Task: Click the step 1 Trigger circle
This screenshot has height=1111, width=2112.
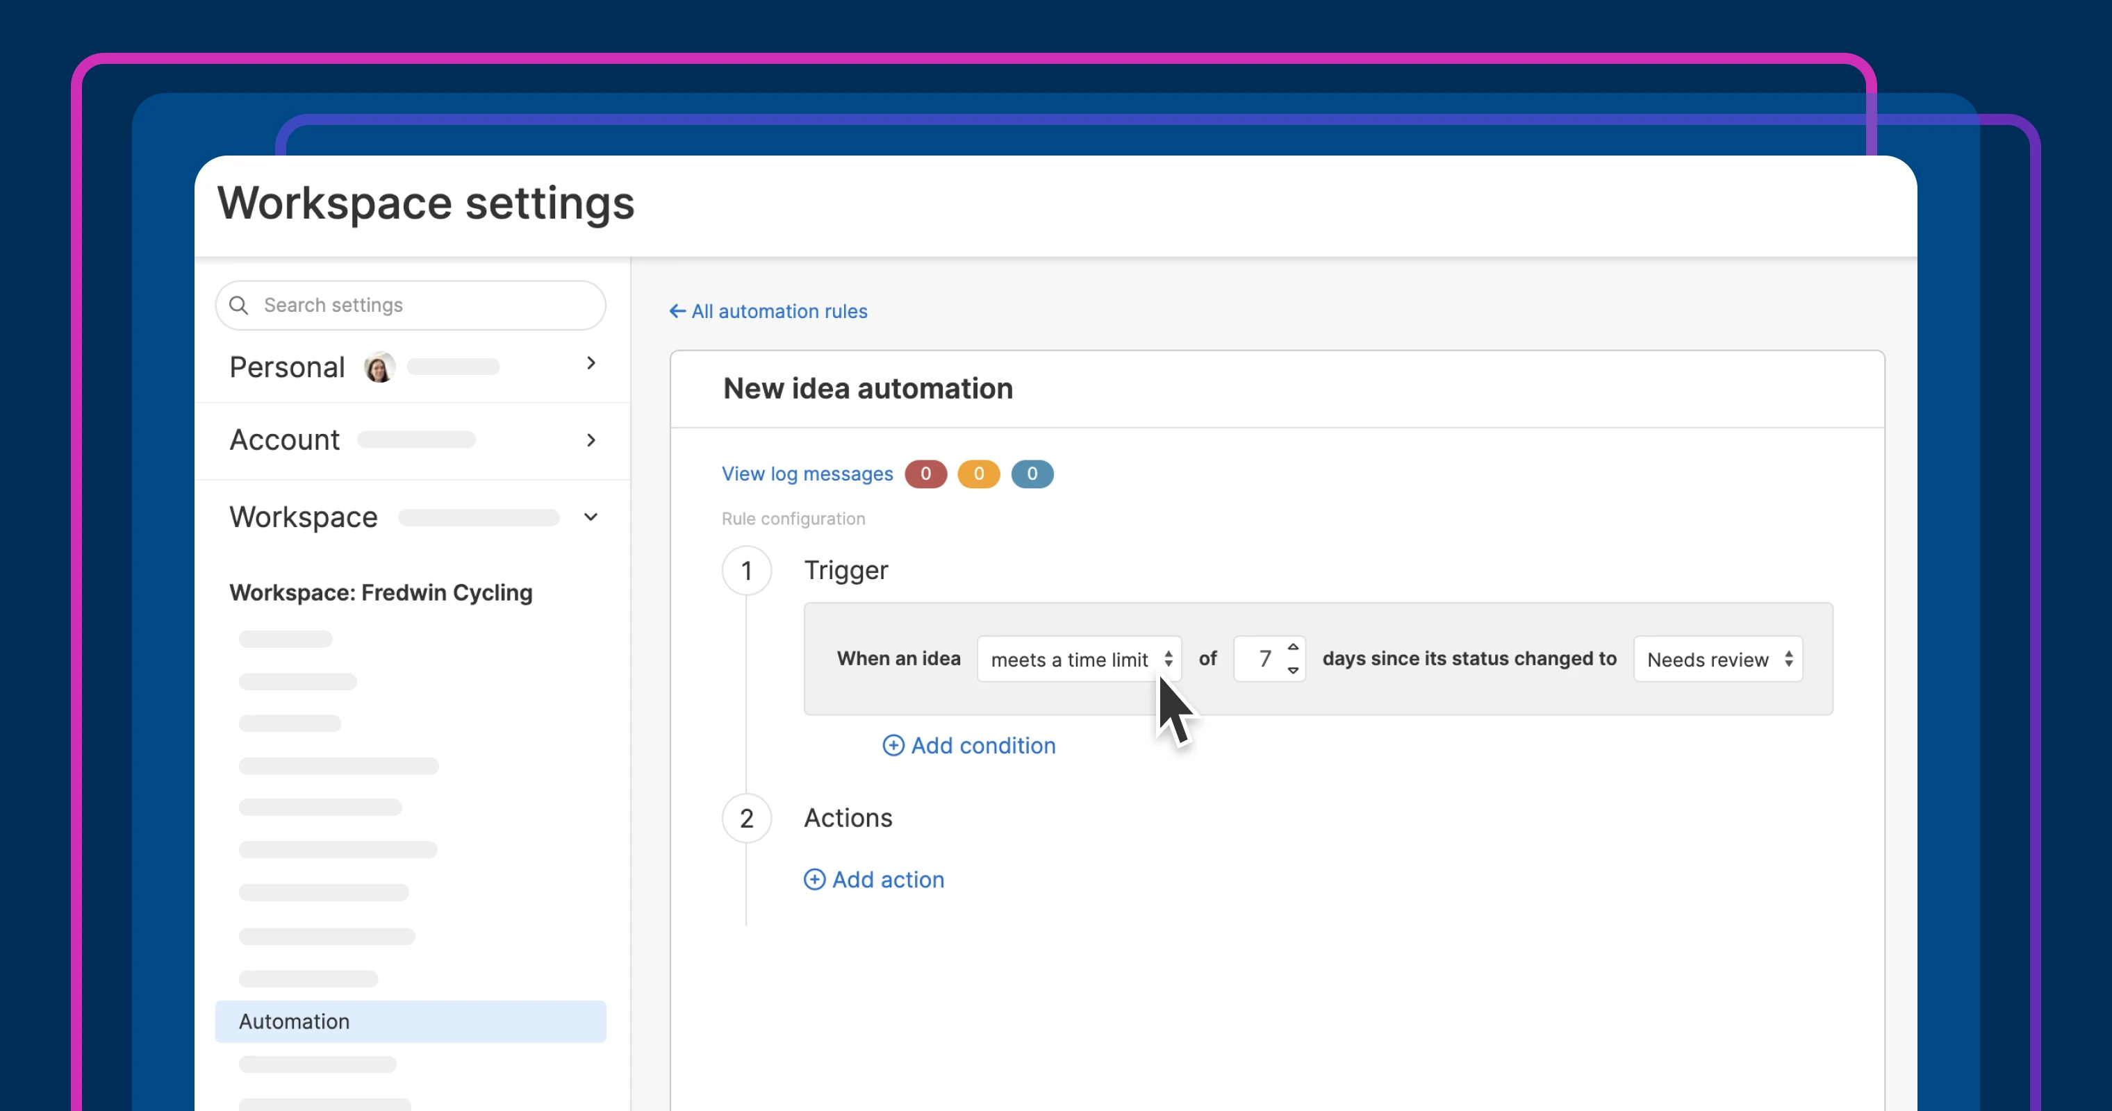Action: pos(746,571)
